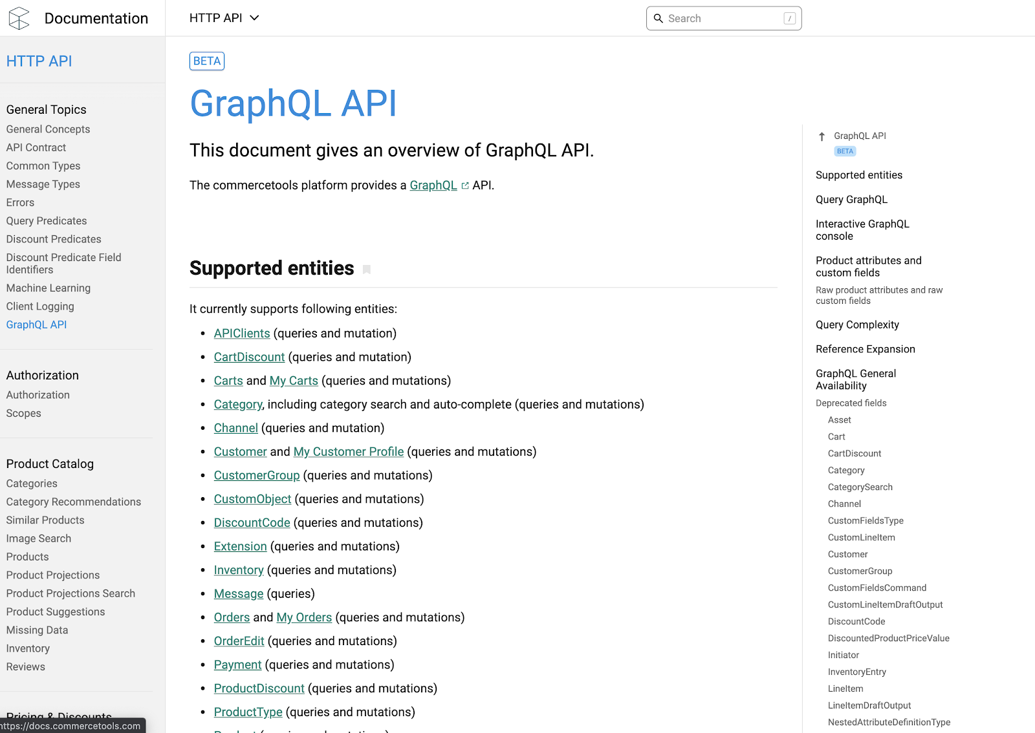Image resolution: width=1035 pixels, height=733 pixels.
Task: Select CustomerGroup in the deprecated fields list
Action: pos(860,571)
